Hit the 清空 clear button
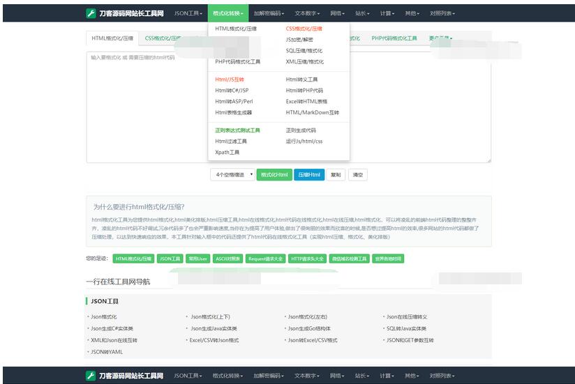 tap(358, 175)
